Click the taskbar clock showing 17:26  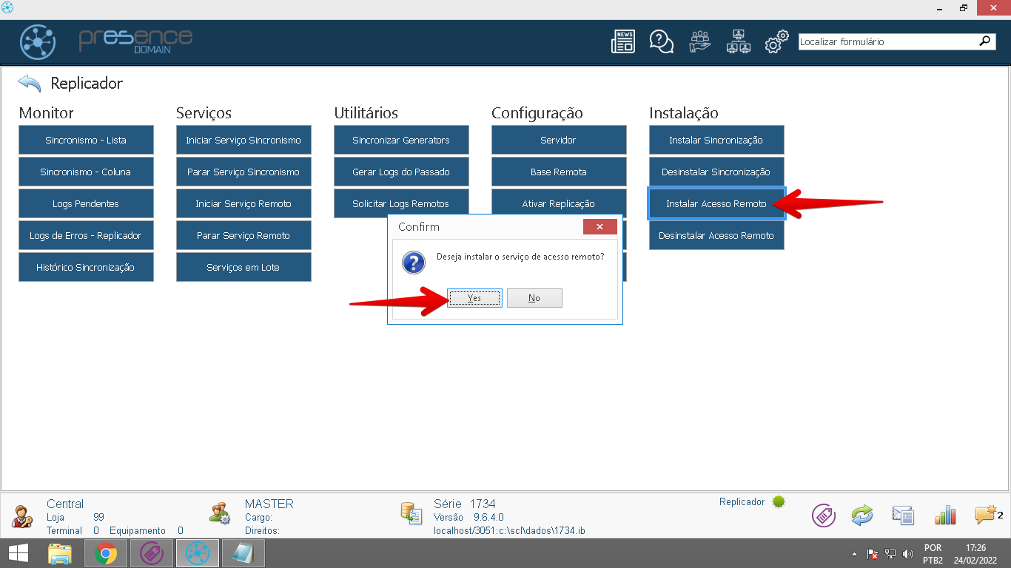click(975, 554)
